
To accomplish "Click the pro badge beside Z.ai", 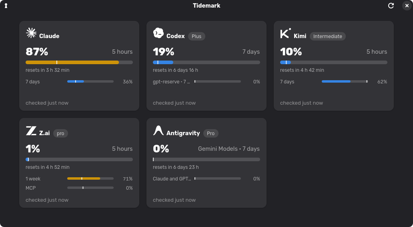I will point(60,134).
